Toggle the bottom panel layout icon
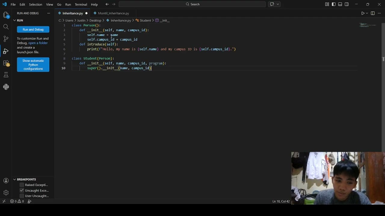385x216 pixels. click(340, 4)
